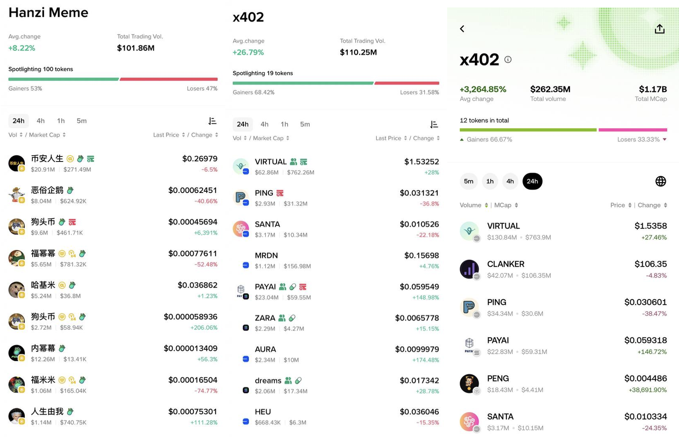Screen dimensions: 679x439
Task: Select the 4h pill in right panel
Action: coord(510,181)
